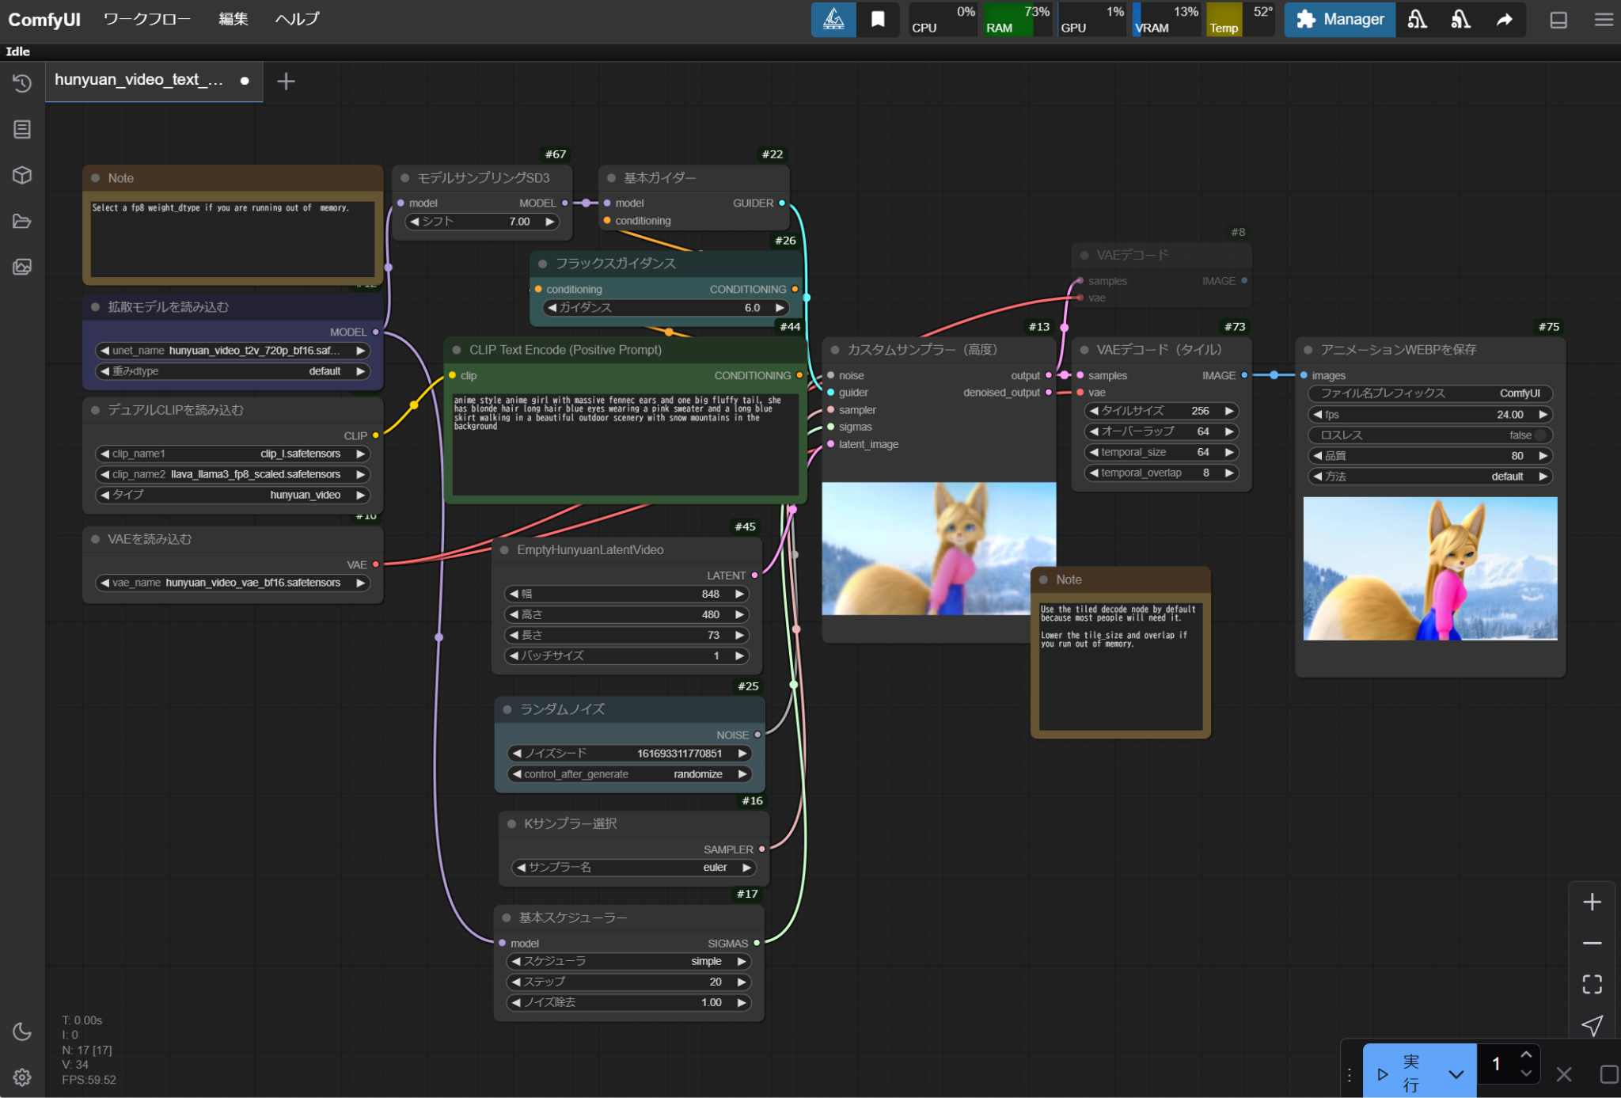Viewport: 1621px width, 1098px height.
Task: Open the ワークフロー menu
Action: pyautogui.click(x=146, y=19)
